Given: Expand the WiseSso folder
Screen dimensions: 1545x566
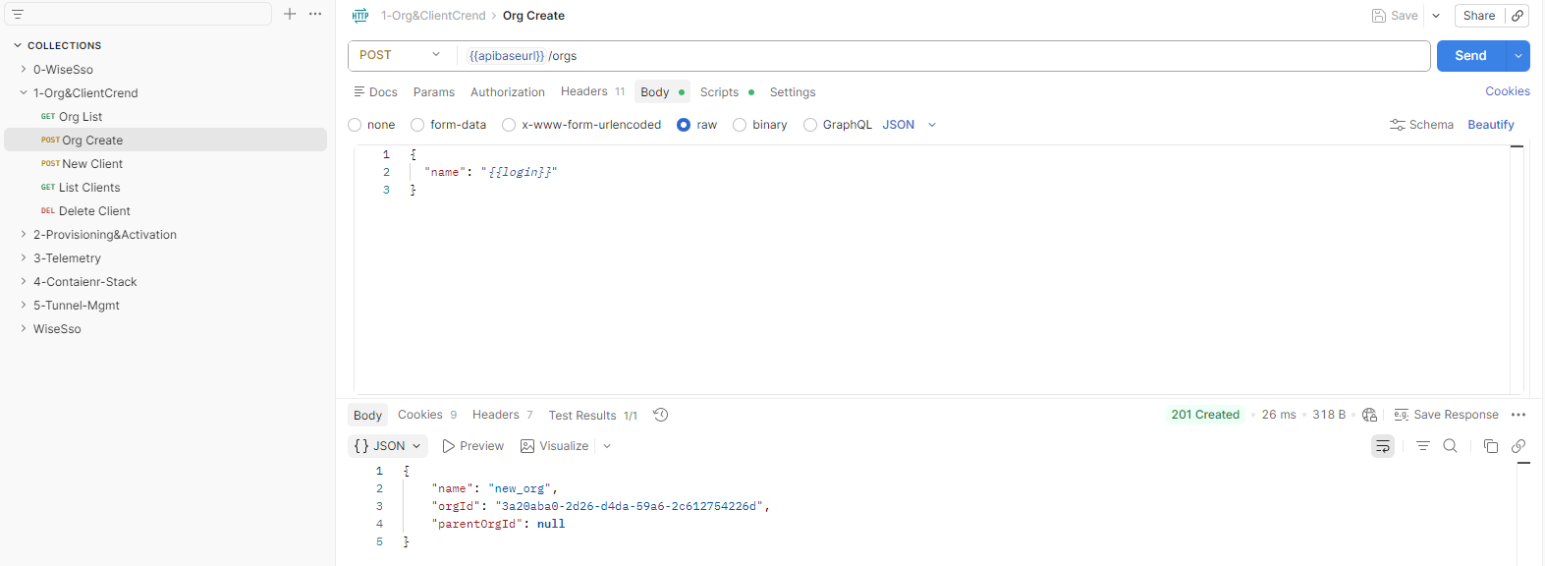Looking at the screenshot, I should (x=24, y=328).
